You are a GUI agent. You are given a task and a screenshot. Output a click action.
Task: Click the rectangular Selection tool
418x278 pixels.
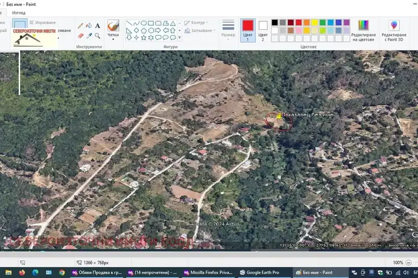pos(20,23)
